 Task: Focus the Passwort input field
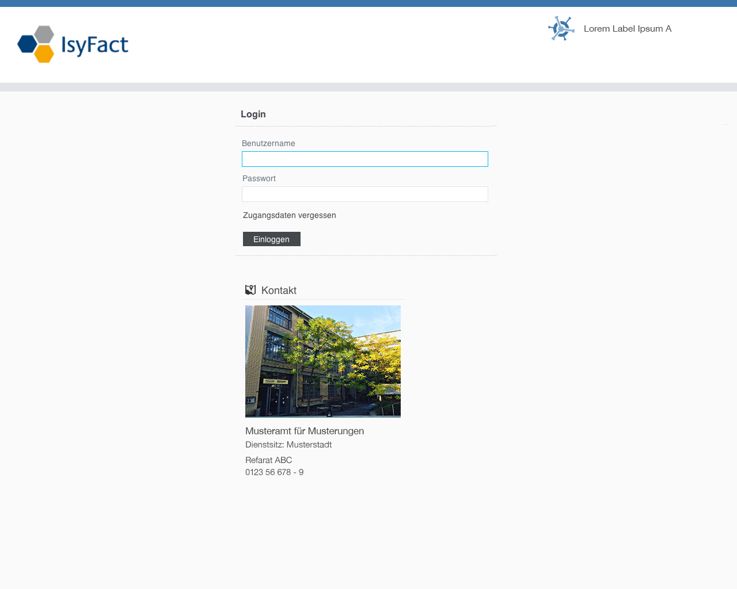point(364,194)
